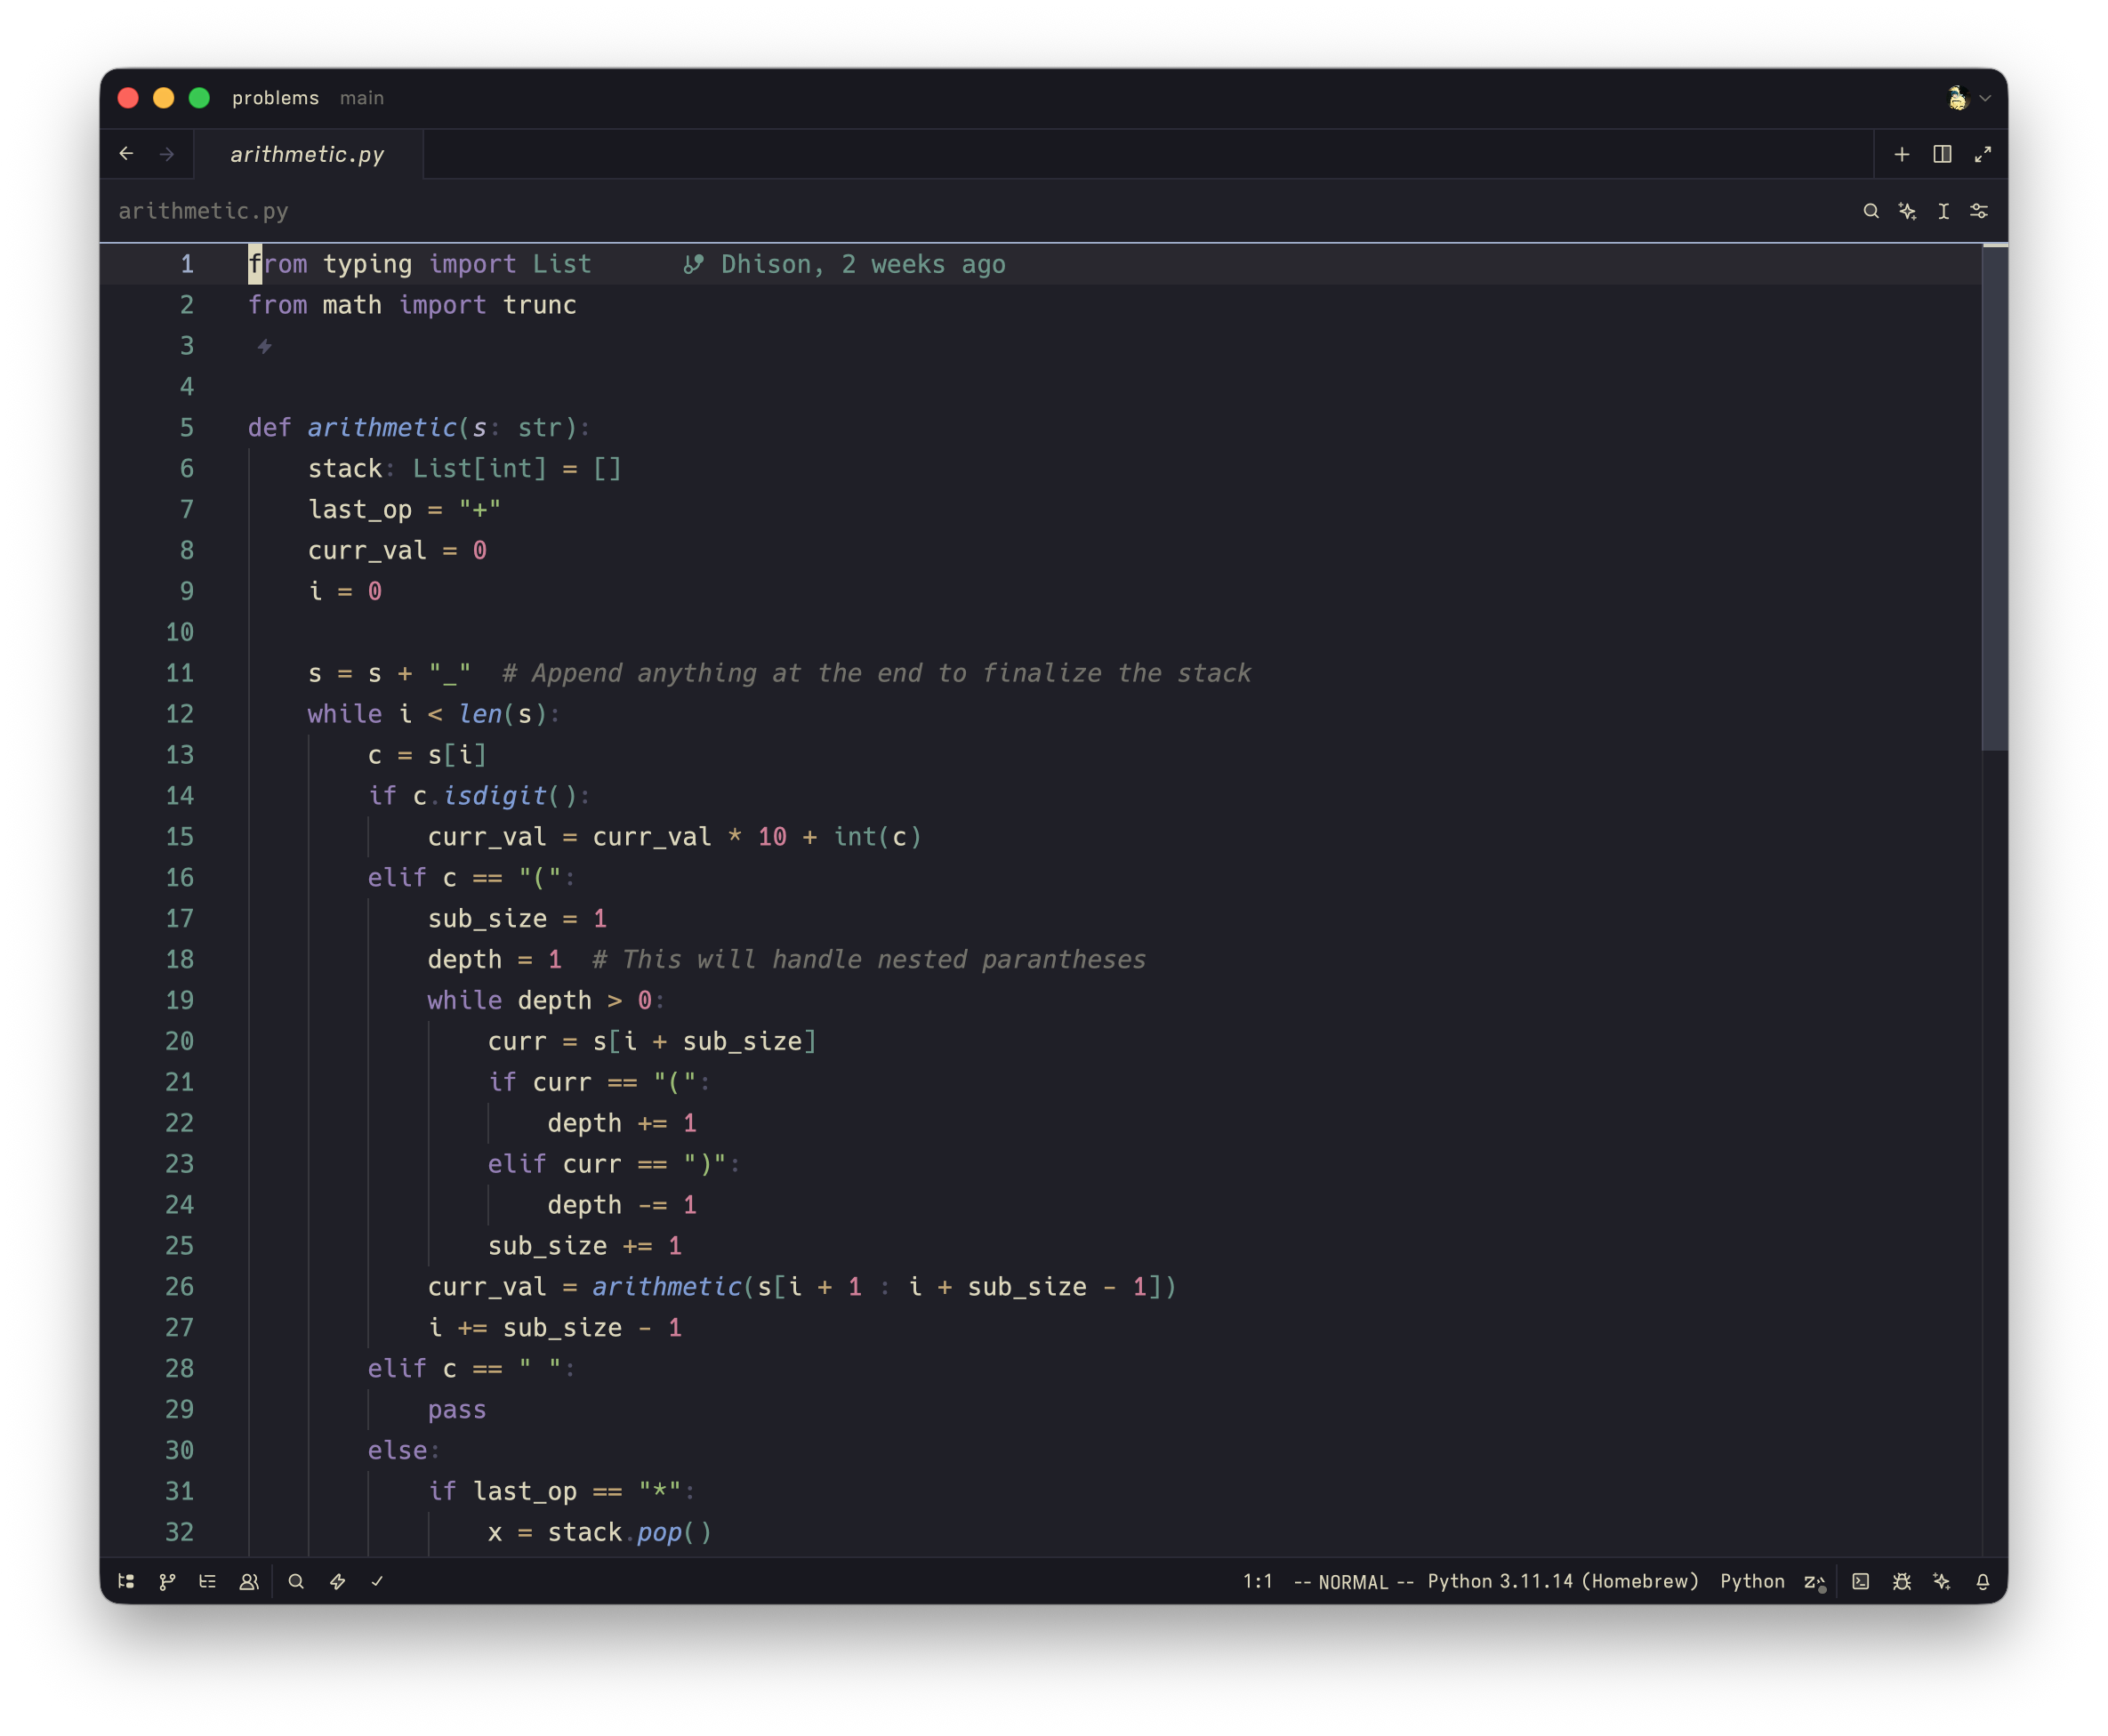
Task: Select the arithmetic.py tab
Action: [307, 154]
